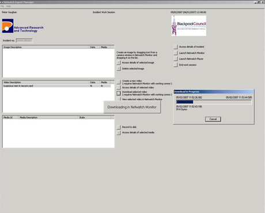Click the Media Id column header

[x=10, y=117]
